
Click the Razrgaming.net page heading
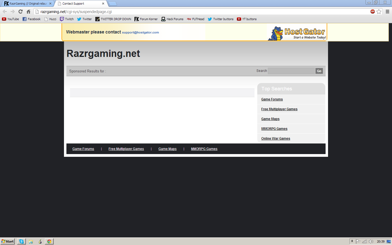pyautogui.click(x=103, y=54)
